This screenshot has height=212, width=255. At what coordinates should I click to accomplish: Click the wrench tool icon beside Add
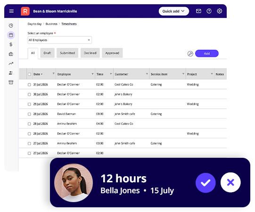point(190,54)
